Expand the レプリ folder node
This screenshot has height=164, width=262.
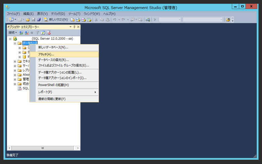coord(15,70)
